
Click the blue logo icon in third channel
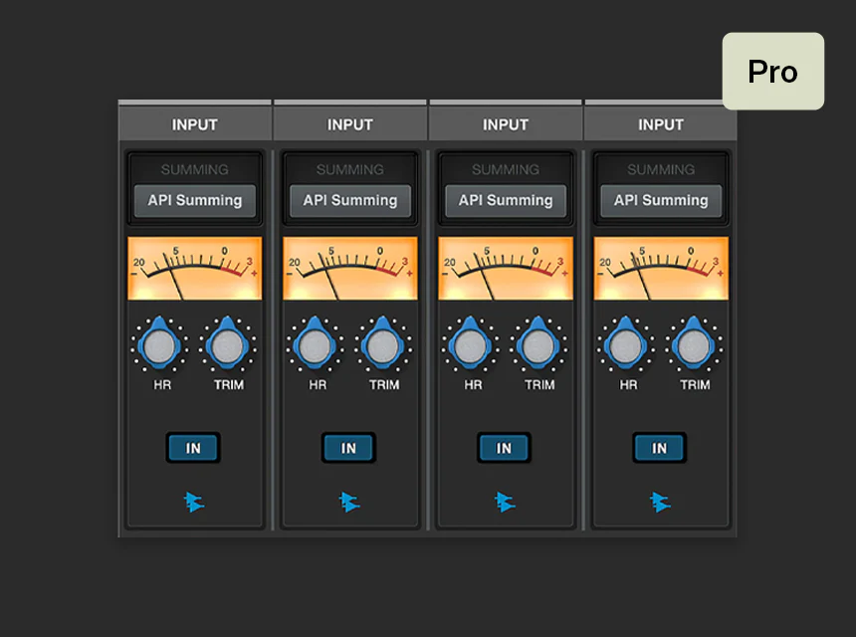pos(505,503)
